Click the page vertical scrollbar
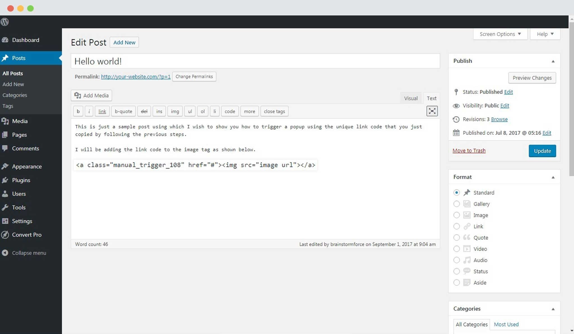The width and height of the screenshot is (574, 334). pyautogui.click(x=571, y=99)
